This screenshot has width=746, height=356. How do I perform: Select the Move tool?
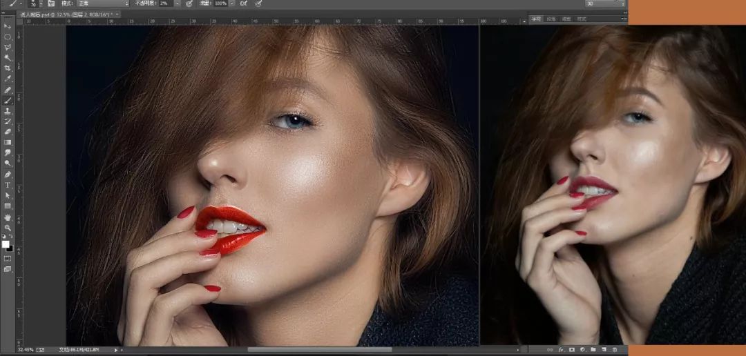tap(7, 26)
